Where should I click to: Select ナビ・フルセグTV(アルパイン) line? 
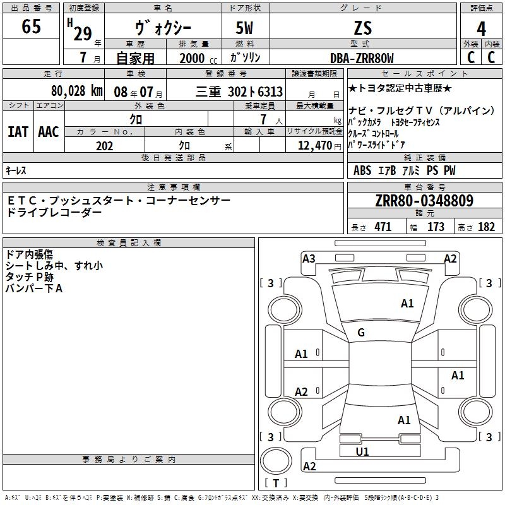pyautogui.click(x=422, y=110)
